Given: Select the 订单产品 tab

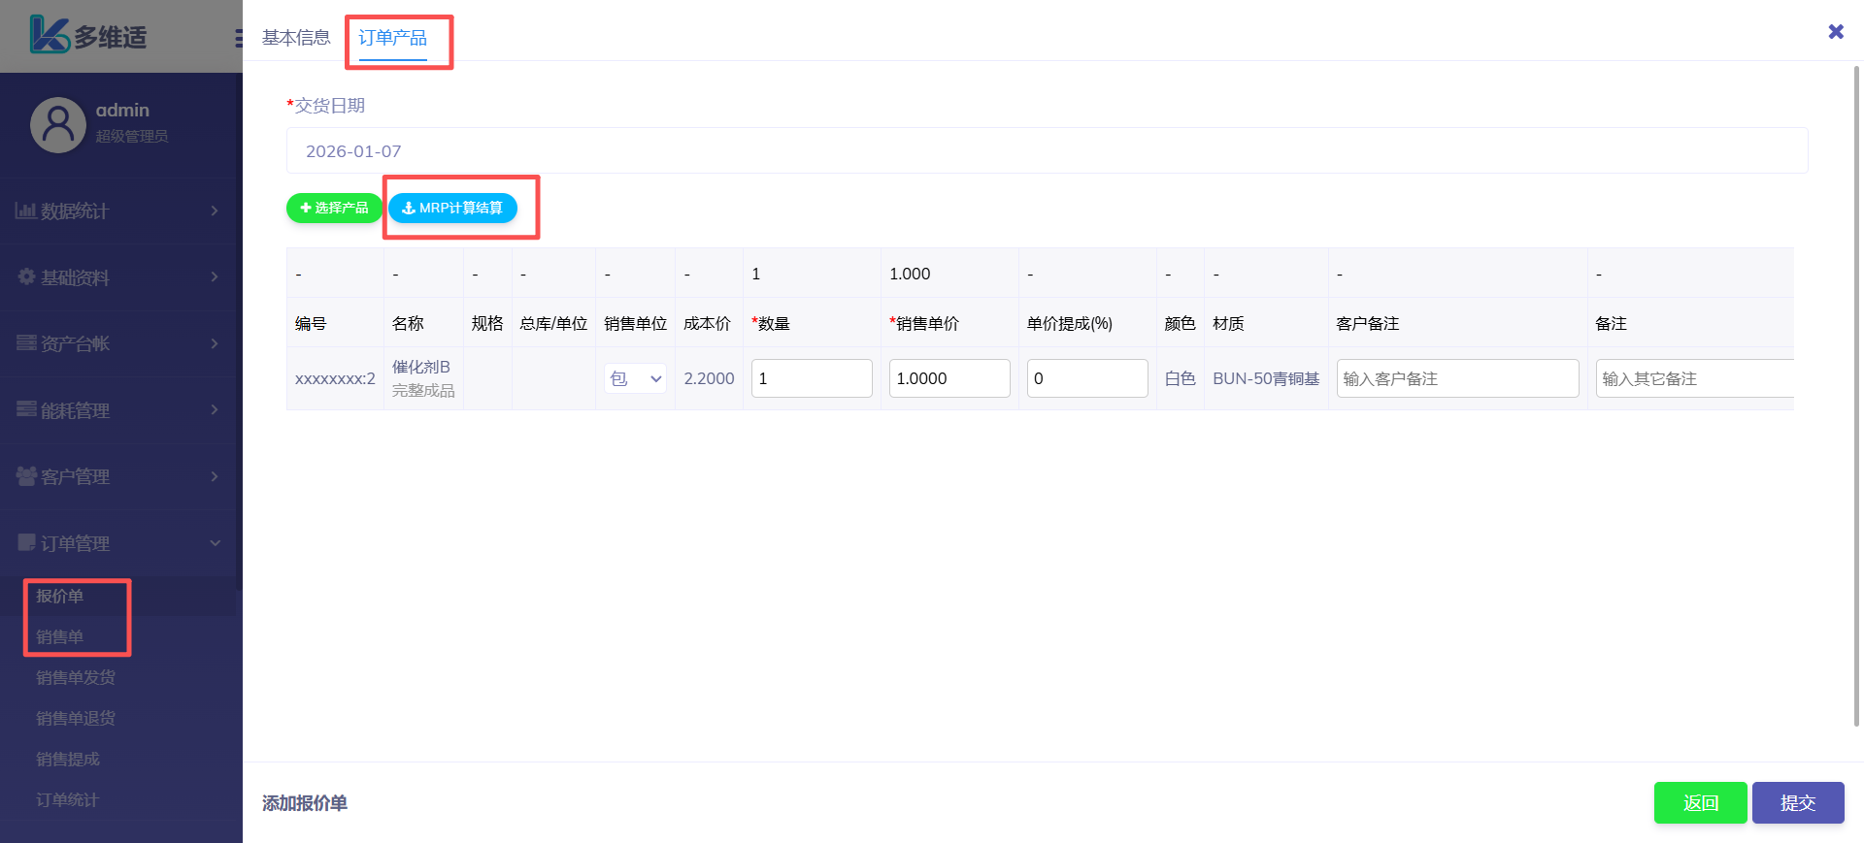Looking at the screenshot, I should coord(392,38).
